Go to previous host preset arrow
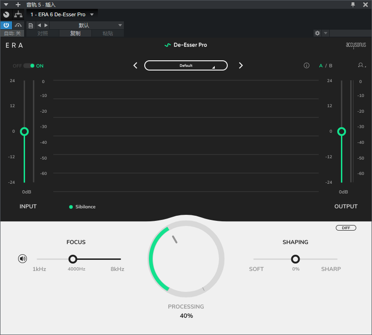The height and width of the screenshot is (335, 372). tap(39, 25)
